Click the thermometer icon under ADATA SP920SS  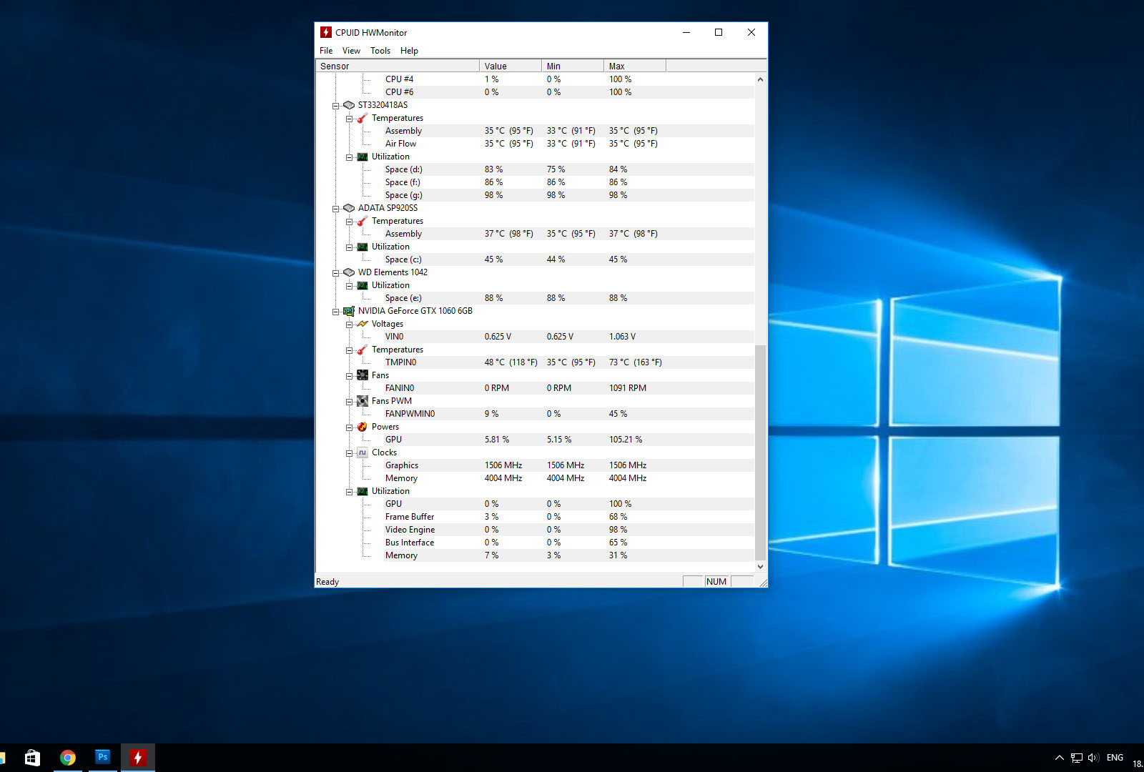click(363, 221)
